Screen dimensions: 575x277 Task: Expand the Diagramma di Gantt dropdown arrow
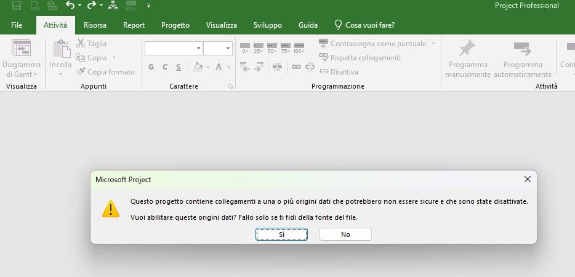click(x=36, y=74)
